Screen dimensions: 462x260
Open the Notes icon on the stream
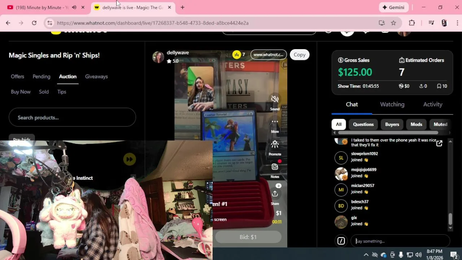coord(275,167)
